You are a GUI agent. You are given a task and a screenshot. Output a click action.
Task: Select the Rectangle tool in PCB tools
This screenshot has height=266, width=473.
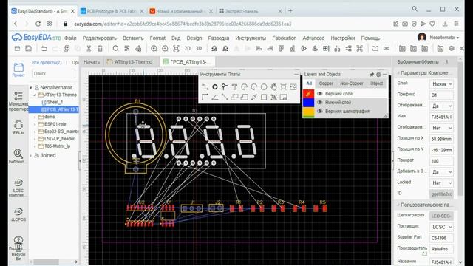coord(264,97)
